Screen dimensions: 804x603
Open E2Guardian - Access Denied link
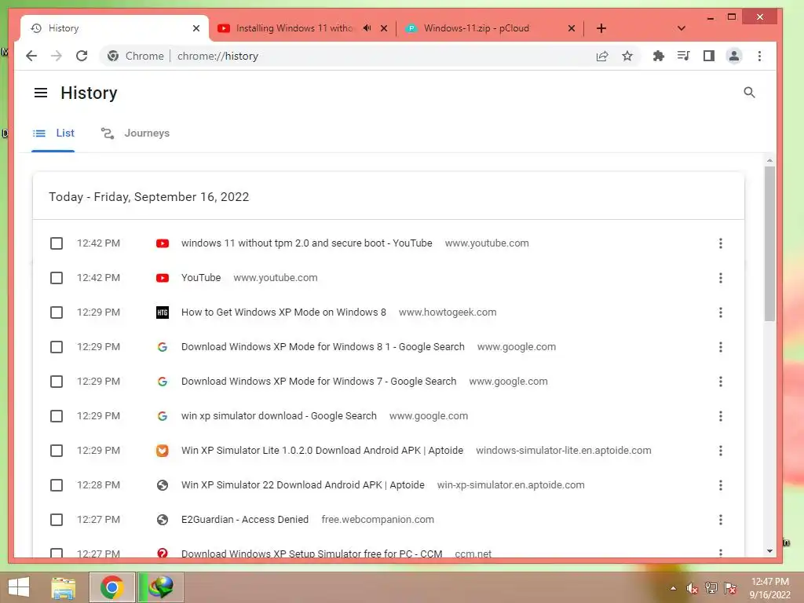coord(245,520)
